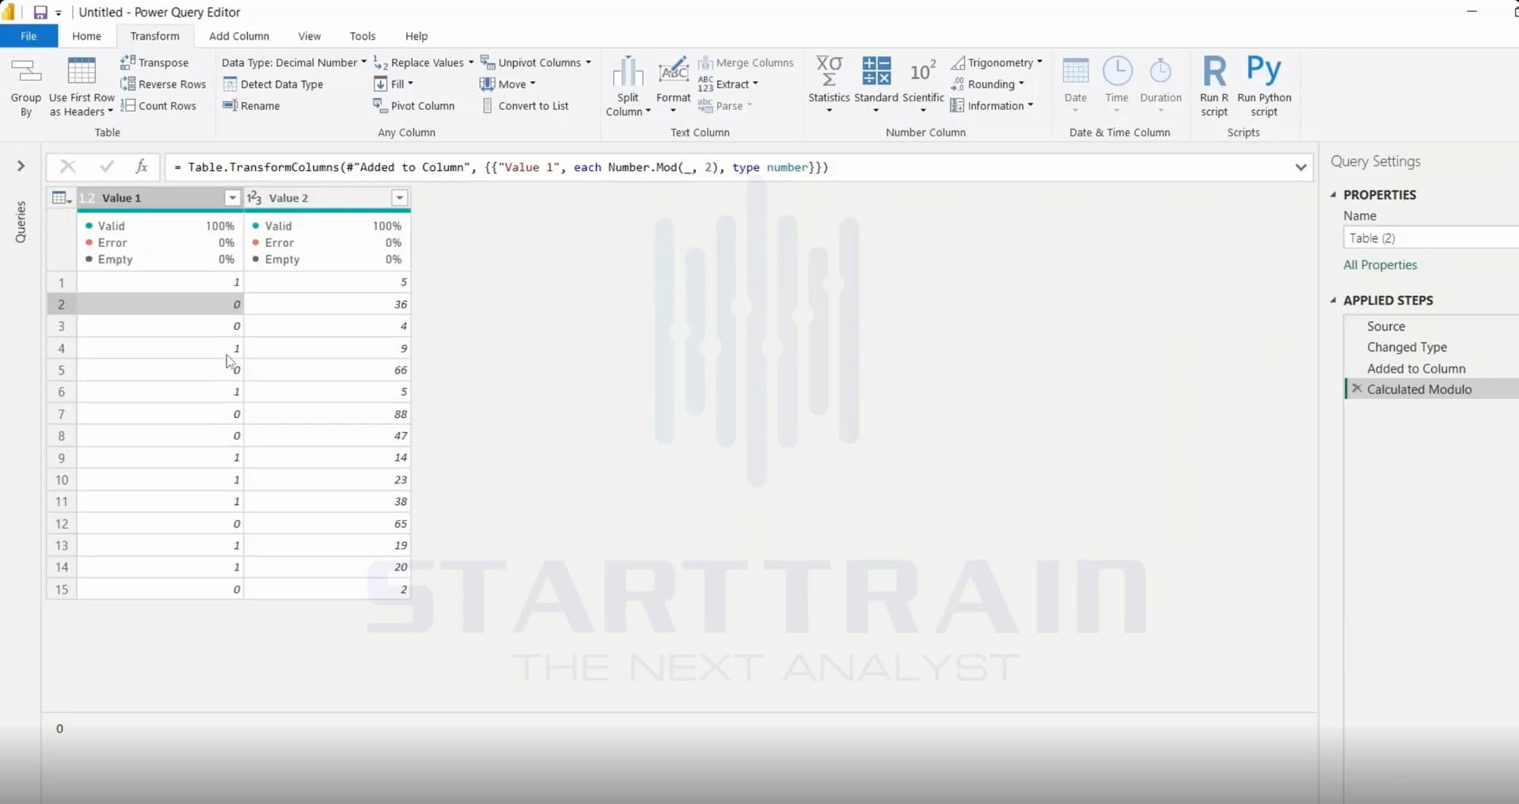The image size is (1519, 804).
Task: Open the Format text tool
Action: [674, 87]
